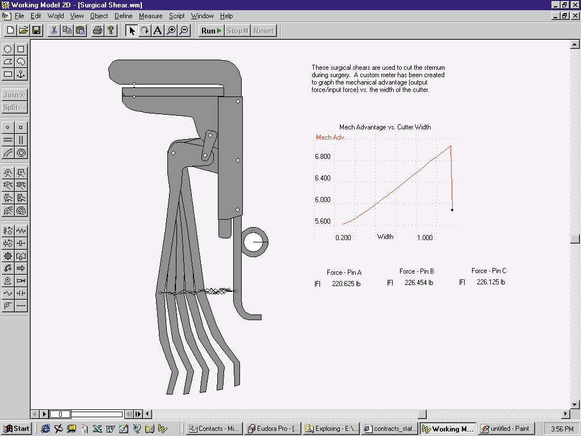Select the Rigid joint tool

(x=21, y=173)
